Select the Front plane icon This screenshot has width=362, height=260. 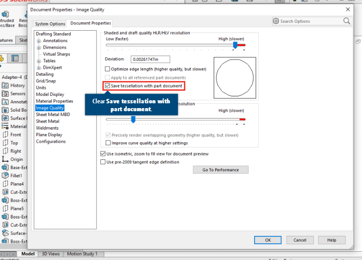point(5,135)
